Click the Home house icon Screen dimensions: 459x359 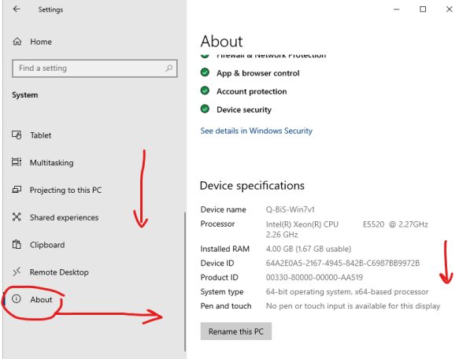click(17, 42)
